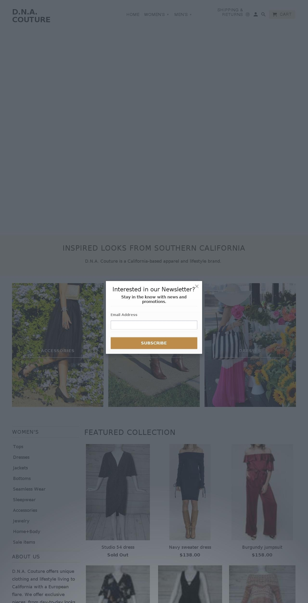Image resolution: width=308 pixels, height=603 pixels.
Task: Open the search magnifier icon
Action: point(263,14)
